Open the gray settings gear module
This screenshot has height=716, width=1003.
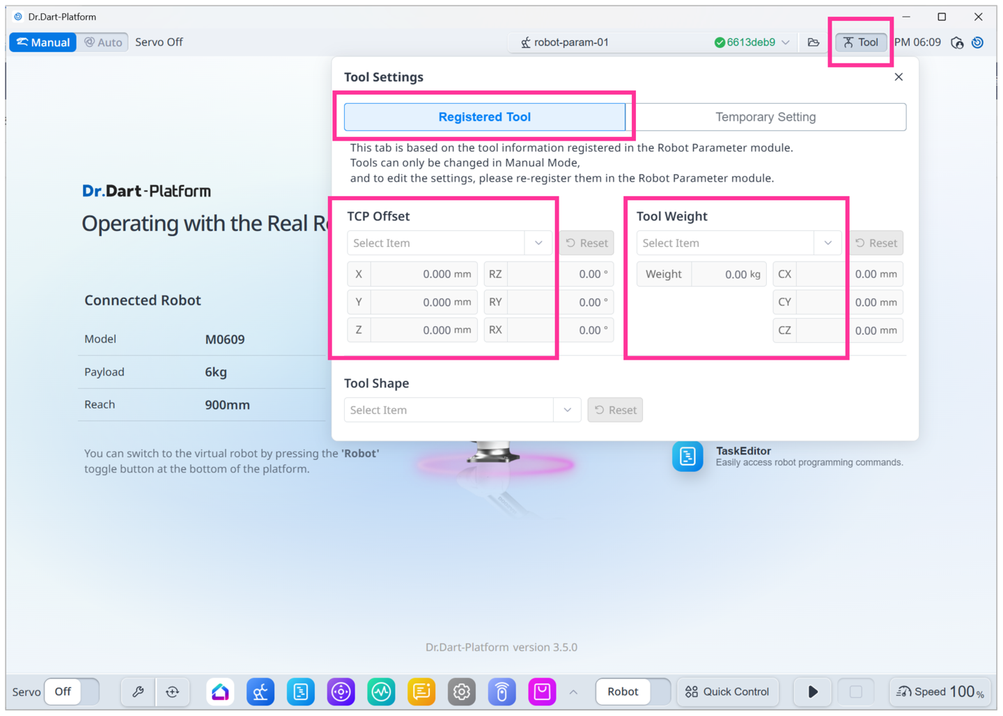point(461,692)
